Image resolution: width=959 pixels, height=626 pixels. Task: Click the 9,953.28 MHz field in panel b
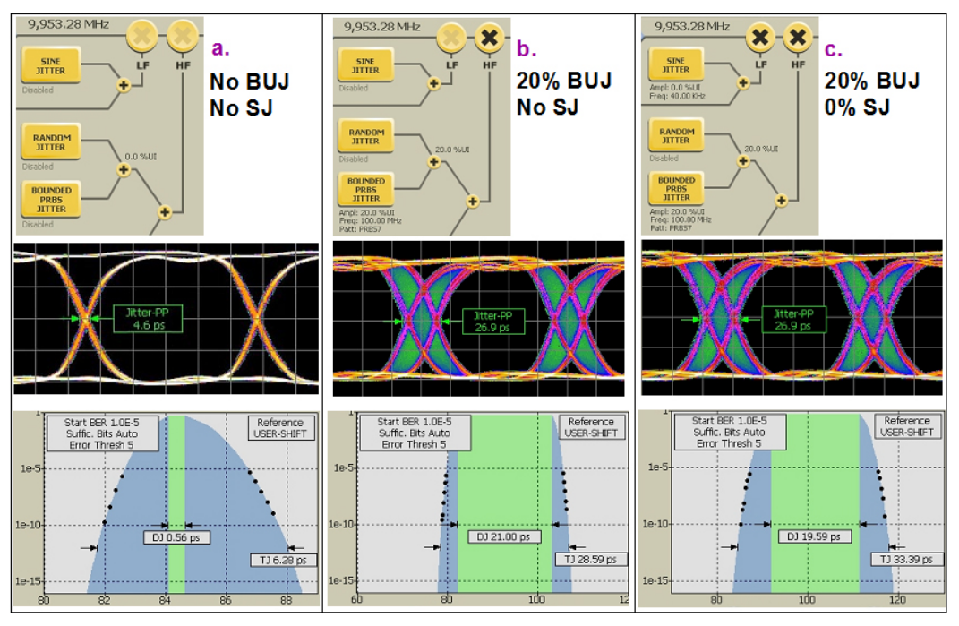(x=369, y=26)
